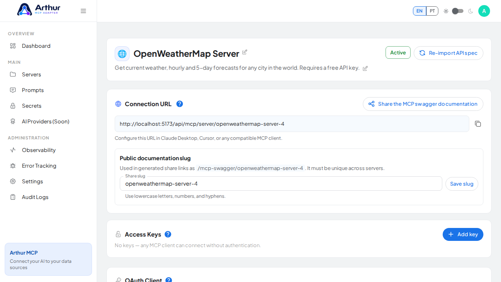Click the Public documentation slug heading

[155, 158]
